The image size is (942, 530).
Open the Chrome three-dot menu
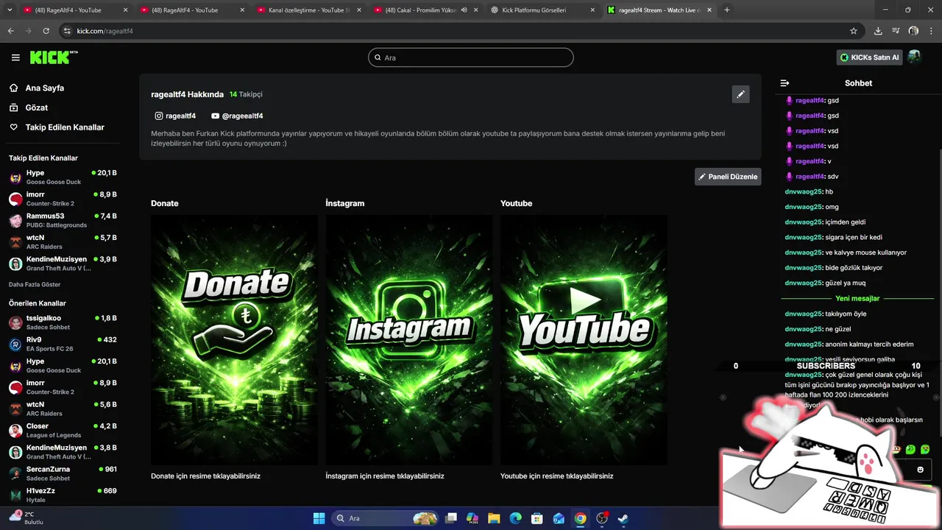click(931, 31)
